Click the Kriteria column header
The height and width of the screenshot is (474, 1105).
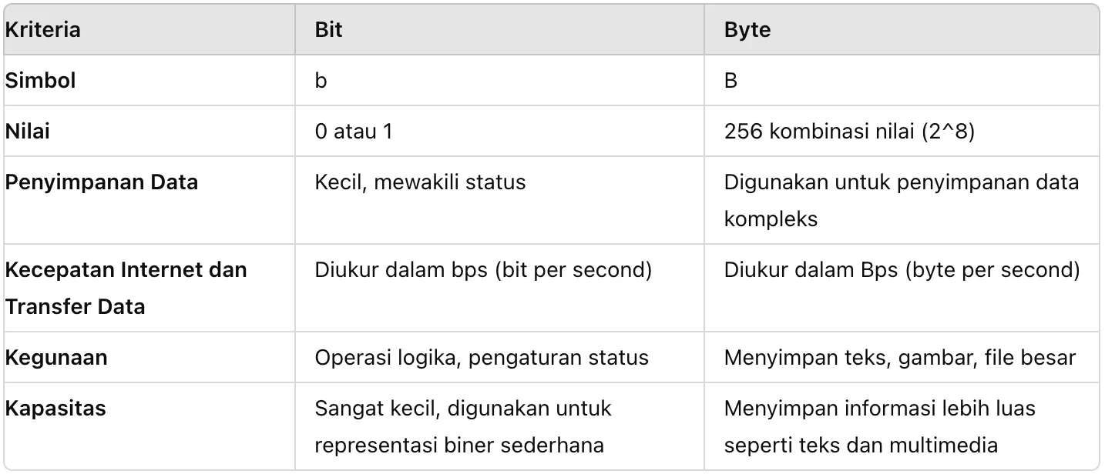tap(43, 30)
